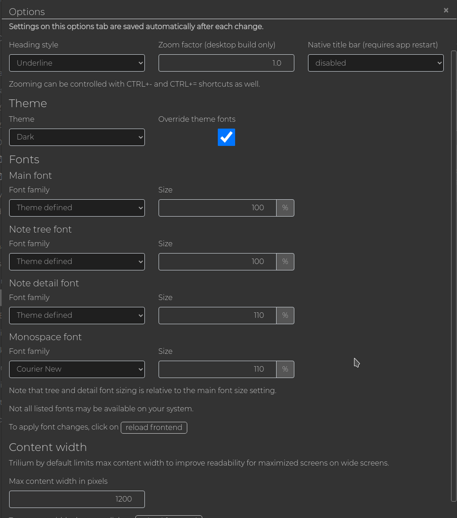The height and width of the screenshot is (518, 457).
Task: Open the Theme dropdown set to Dark
Action: tap(77, 137)
